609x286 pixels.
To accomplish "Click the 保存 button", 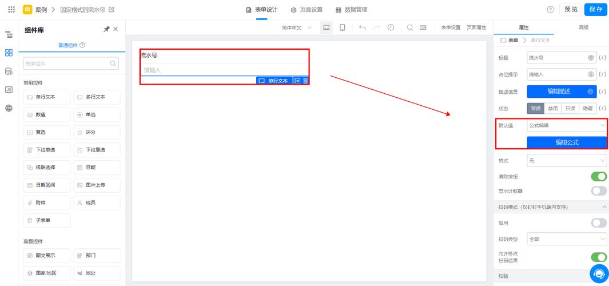I will pyautogui.click(x=596, y=10).
